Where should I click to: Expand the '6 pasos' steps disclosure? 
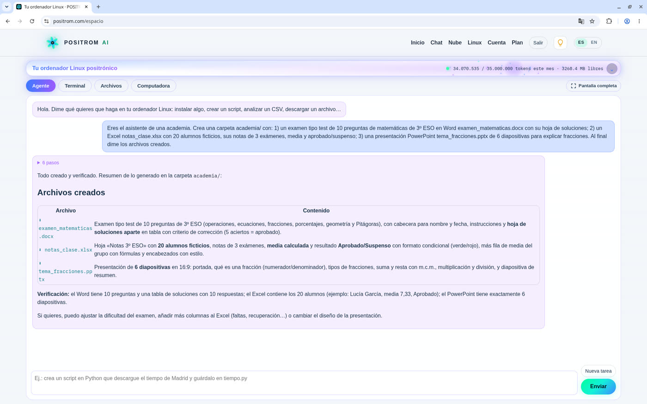(x=48, y=163)
